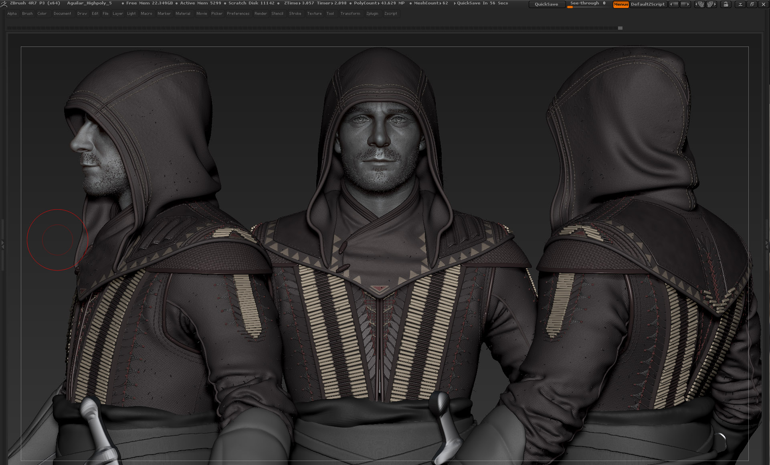Open the Texture menu

pyautogui.click(x=314, y=14)
